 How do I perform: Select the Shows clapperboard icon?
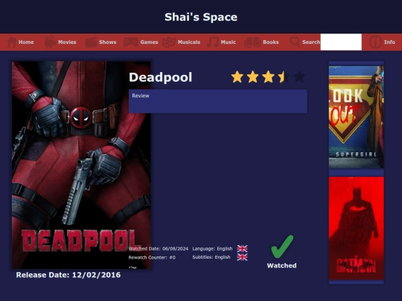click(x=91, y=42)
